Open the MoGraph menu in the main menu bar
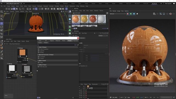The height and width of the screenshot is (99, 176). click(40, 6)
